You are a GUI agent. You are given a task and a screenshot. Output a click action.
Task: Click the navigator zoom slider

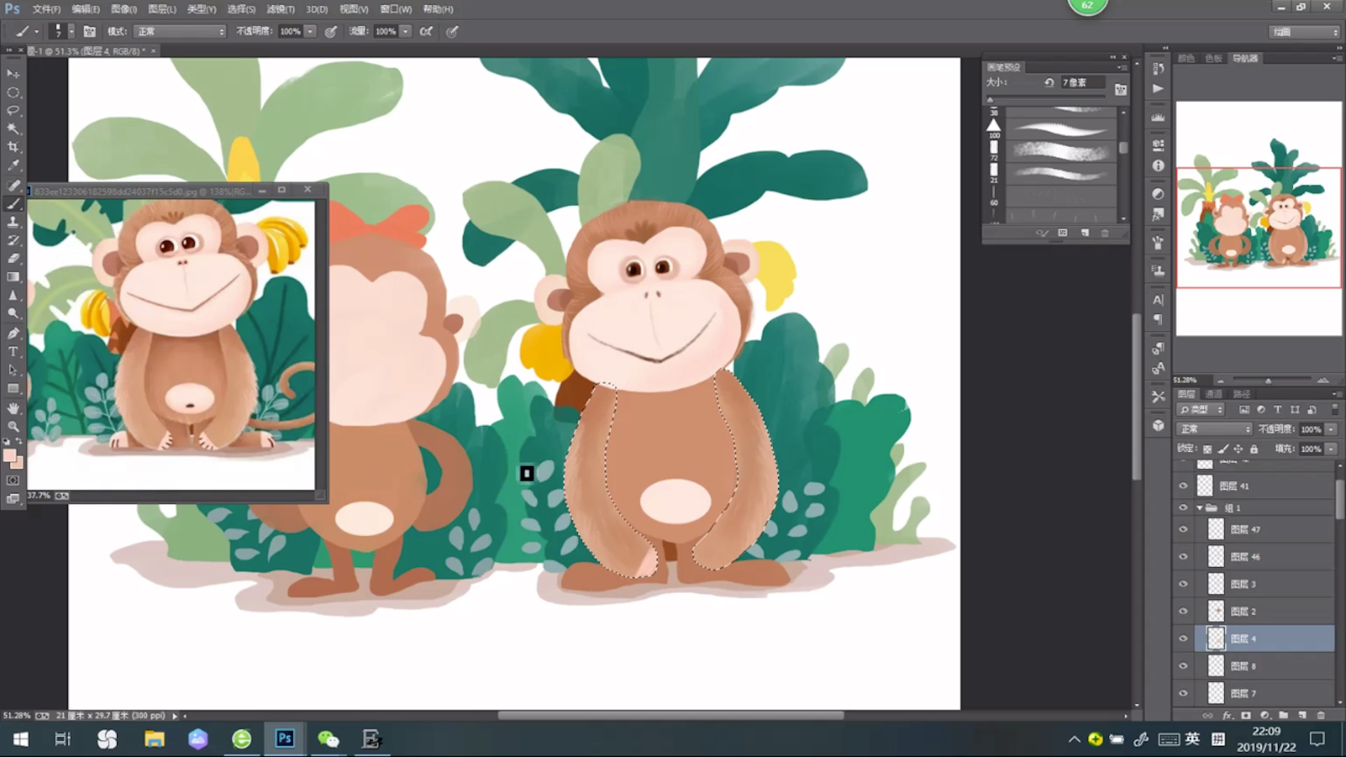click(1267, 381)
